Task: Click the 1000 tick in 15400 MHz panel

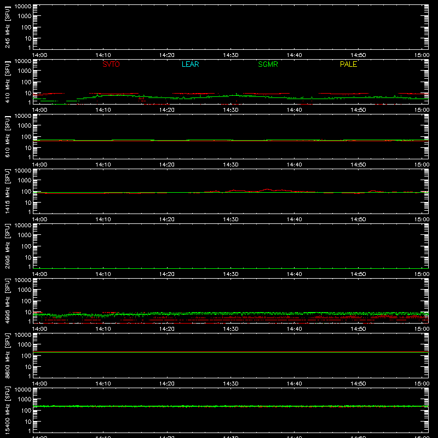Action: [25, 399]
